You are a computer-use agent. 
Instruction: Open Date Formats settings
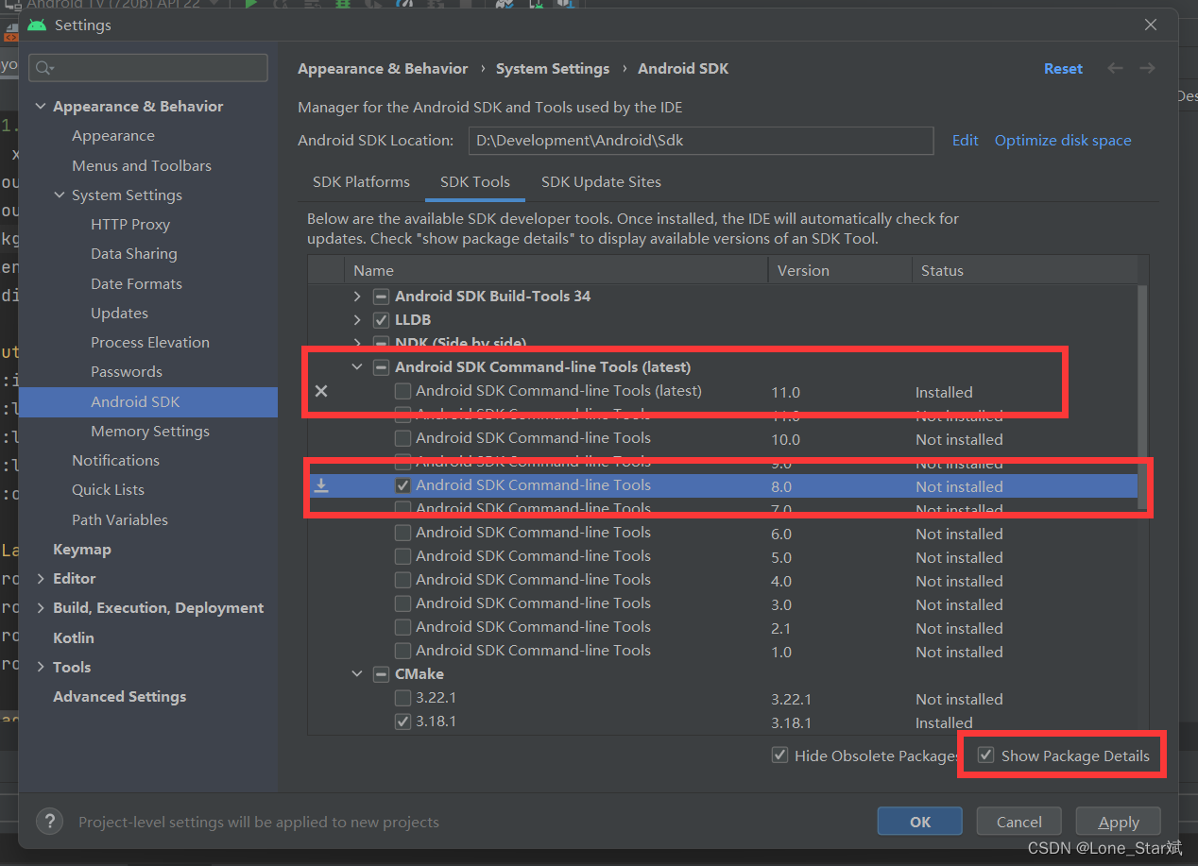click(x=136, y=284)
